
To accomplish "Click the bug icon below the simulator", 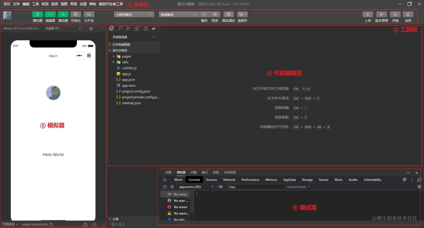I will 86,224.
